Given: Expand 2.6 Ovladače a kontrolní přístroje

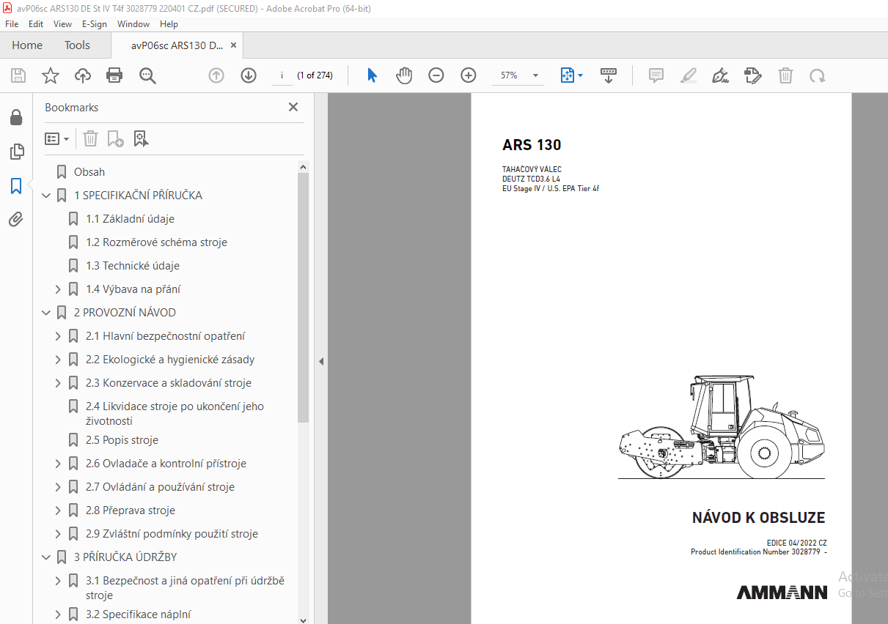Looking at the screenshot, I should coord(59,464).
